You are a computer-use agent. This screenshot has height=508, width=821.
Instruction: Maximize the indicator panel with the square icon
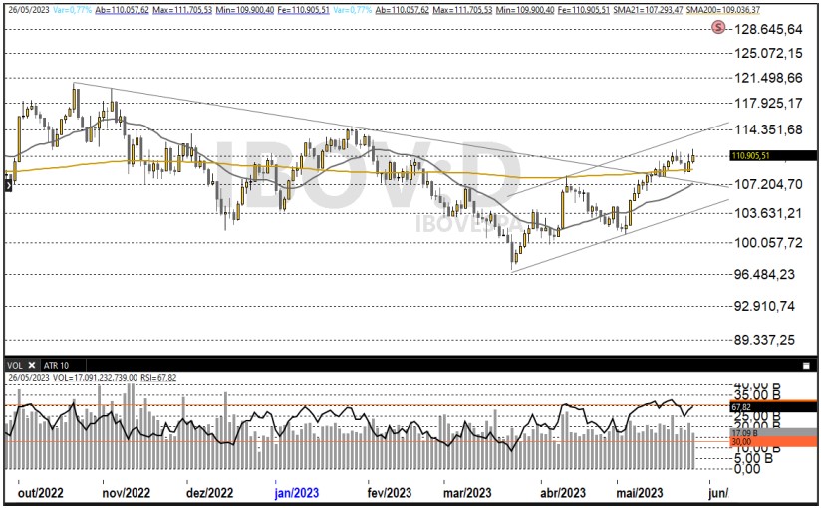[807, 366]
